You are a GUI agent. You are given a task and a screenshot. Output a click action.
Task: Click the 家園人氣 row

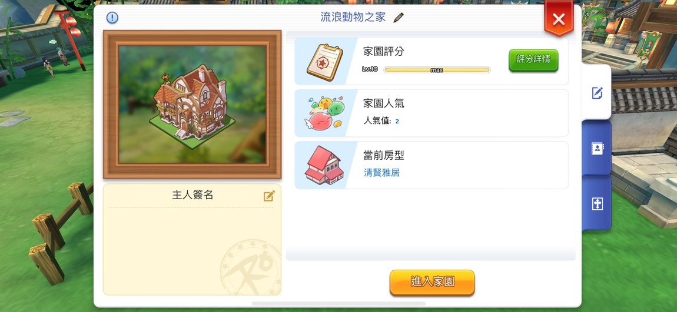[432, 113]
